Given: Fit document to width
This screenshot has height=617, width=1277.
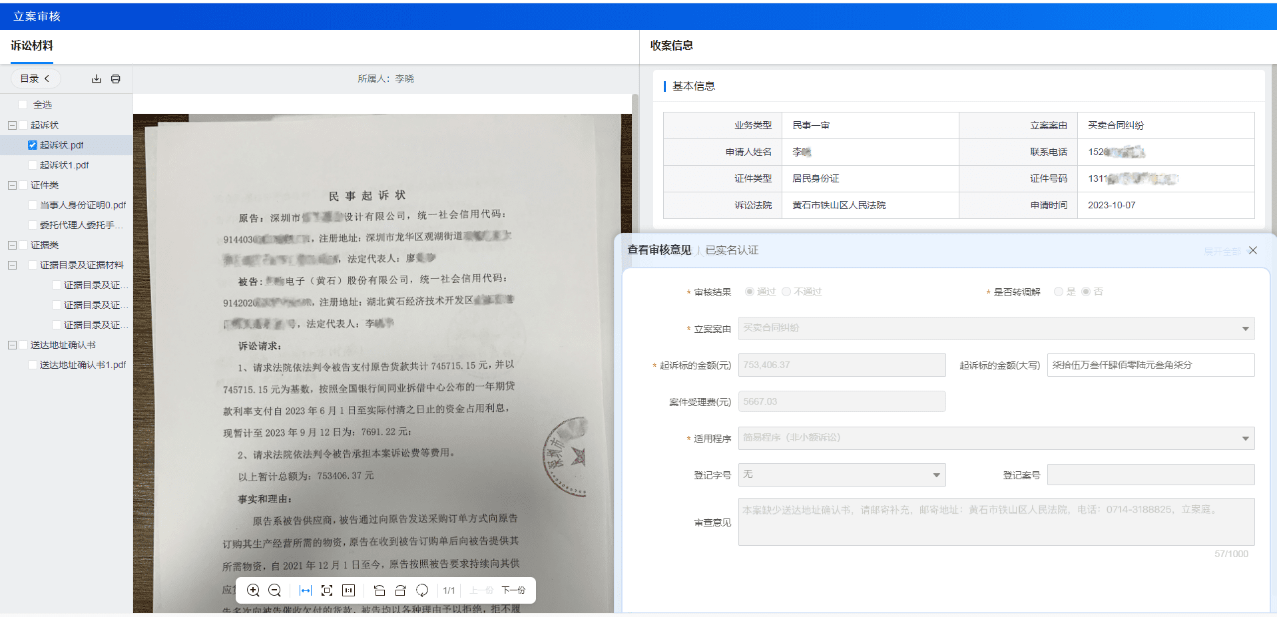Looking at the screenshot, I should (305, 590).
